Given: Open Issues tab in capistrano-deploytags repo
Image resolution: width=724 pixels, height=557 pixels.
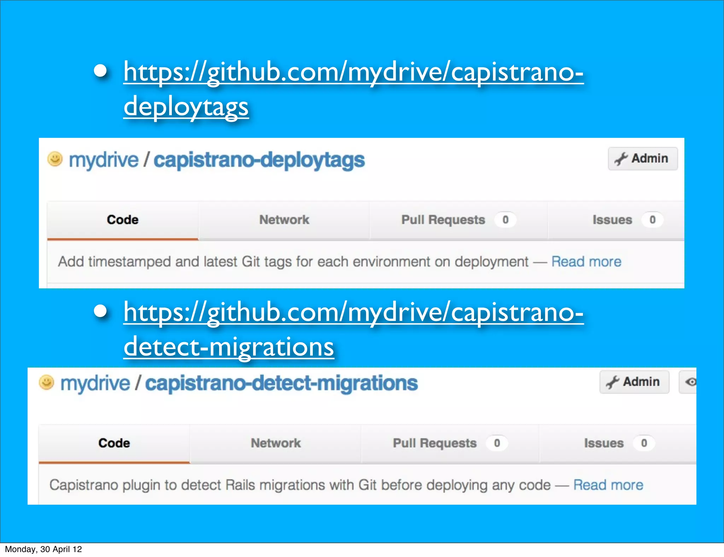Looking at the screenshot, I should (616, 220).
